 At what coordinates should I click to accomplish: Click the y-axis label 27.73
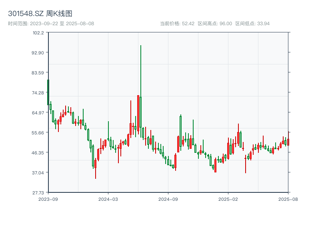(38, 193)
